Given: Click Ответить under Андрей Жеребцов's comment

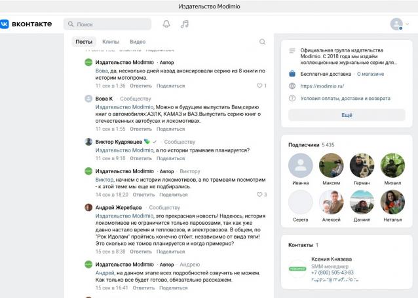Looking at the screenshot, I should tap(141, 252).
